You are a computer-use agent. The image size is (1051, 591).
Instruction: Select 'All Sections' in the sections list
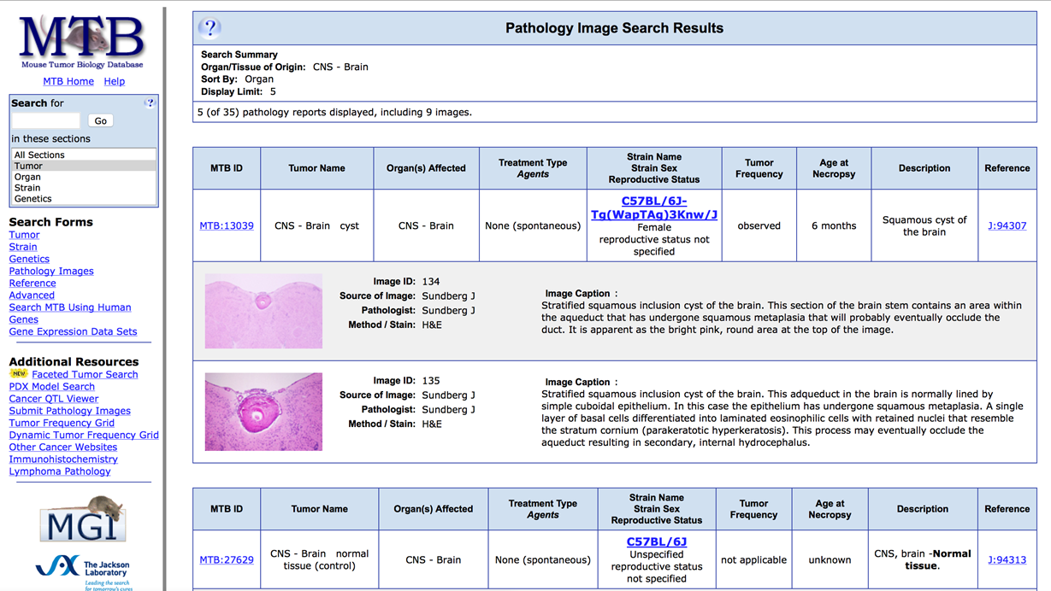tap(39, 155)
